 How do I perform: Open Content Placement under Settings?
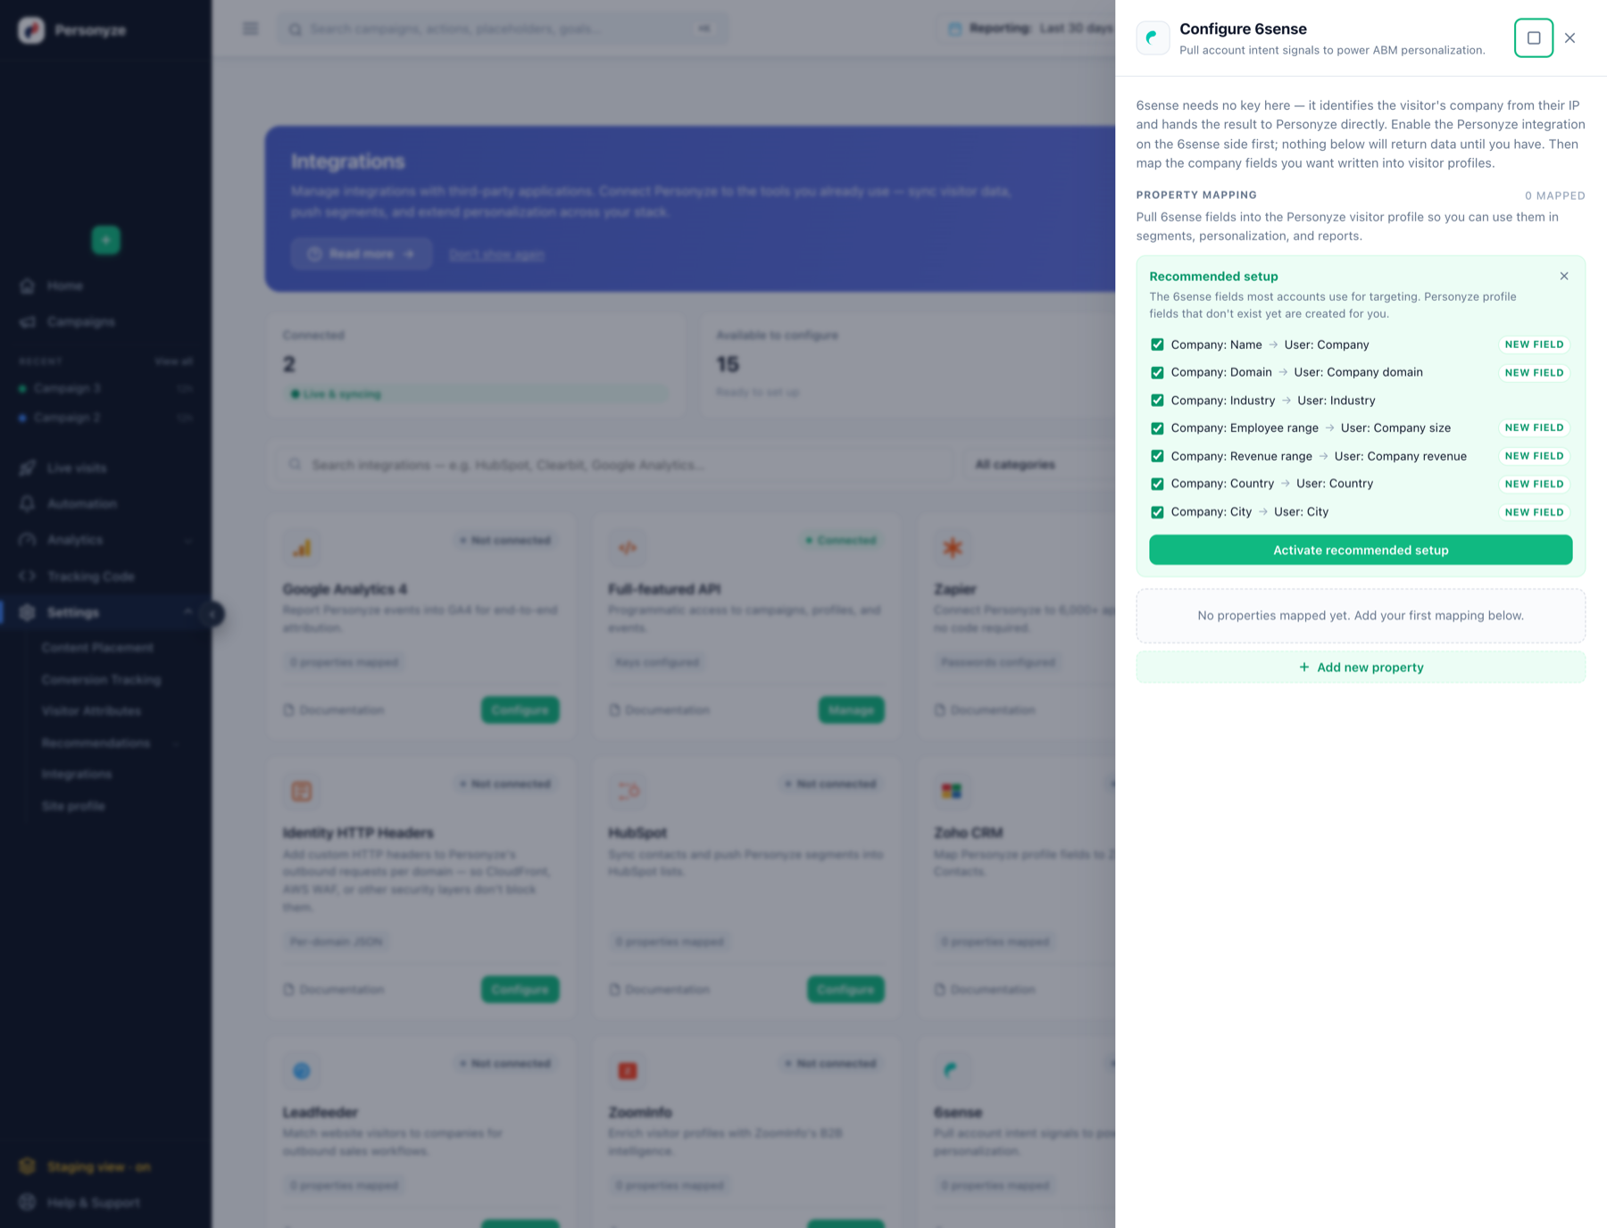click(x=97, y=648)
